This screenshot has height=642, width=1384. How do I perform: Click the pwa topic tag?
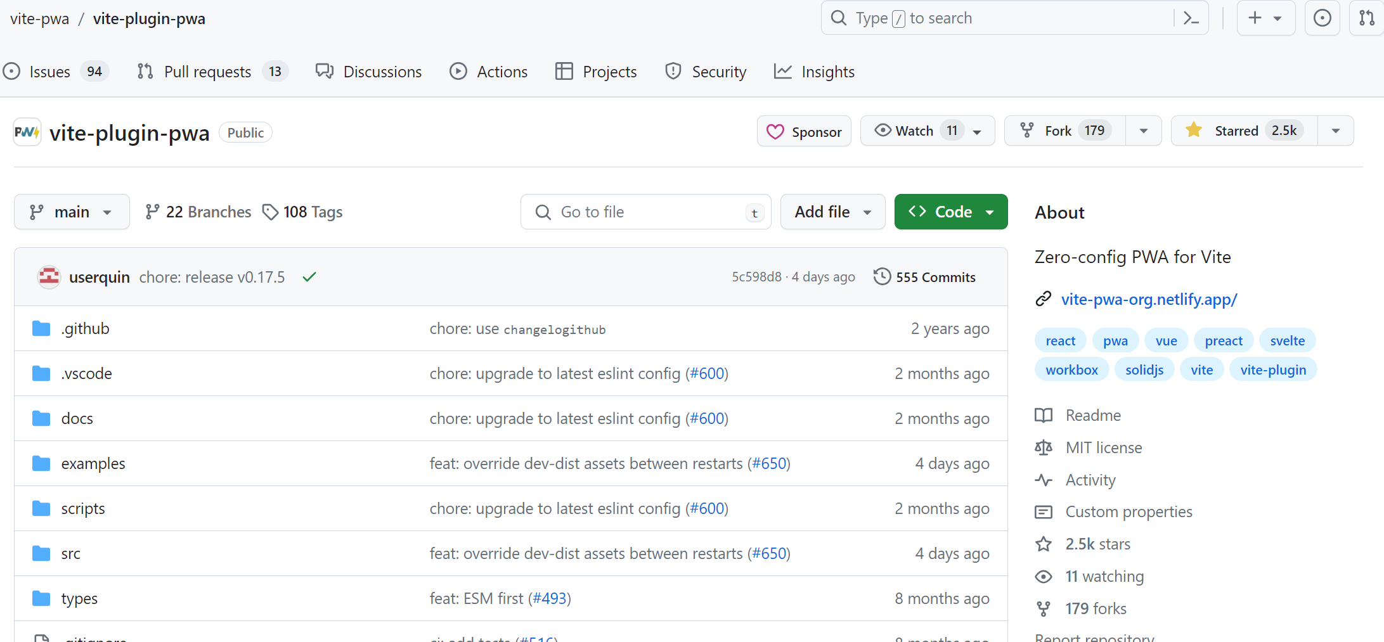point(1115,340)
